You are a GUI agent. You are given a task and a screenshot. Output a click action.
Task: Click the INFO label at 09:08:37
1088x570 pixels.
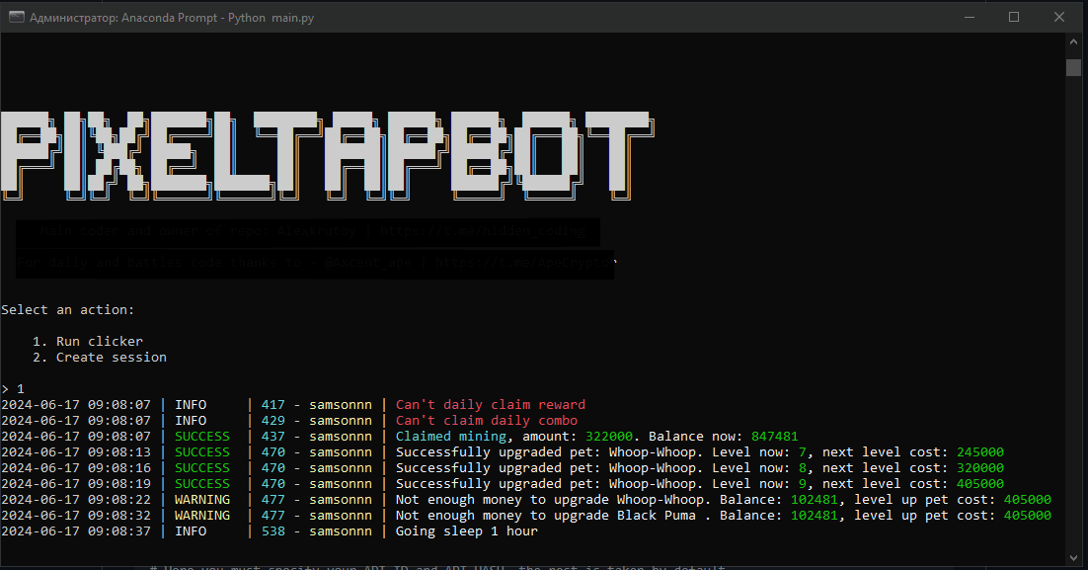point(191,531)
